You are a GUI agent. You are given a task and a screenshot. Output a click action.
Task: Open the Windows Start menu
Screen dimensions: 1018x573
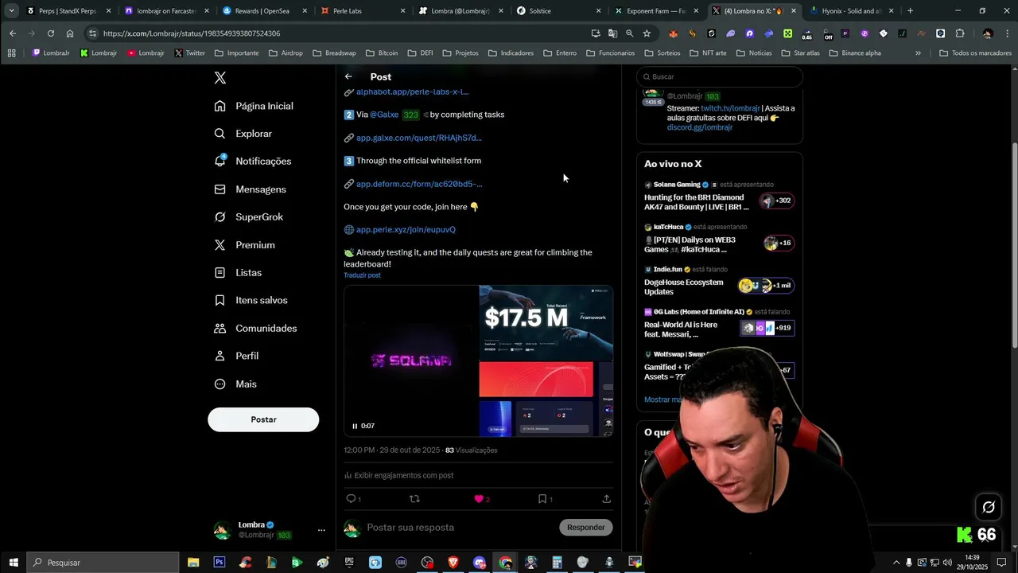pyautogui.click(x=13, y=563)
